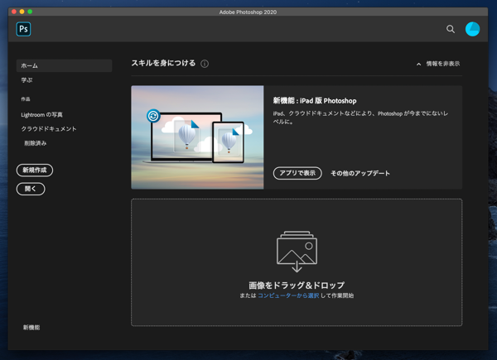Click the スキルを身につける heading
Image resolution: width=497 pixels, height=360 pixels.
163,63
